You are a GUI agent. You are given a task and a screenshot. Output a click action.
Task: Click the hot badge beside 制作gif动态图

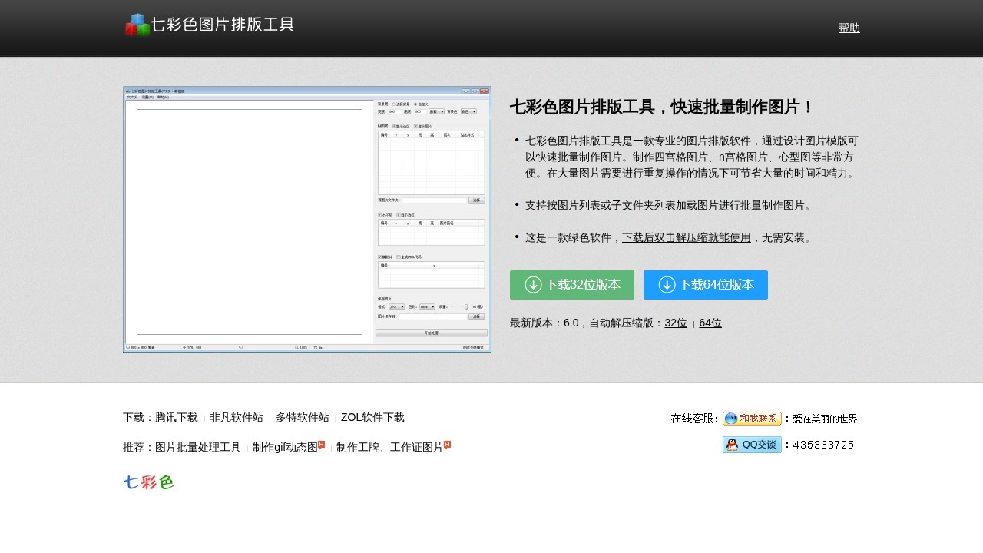322,442
